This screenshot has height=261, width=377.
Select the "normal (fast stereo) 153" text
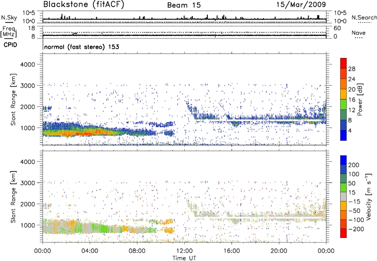(x=82, y=47)
